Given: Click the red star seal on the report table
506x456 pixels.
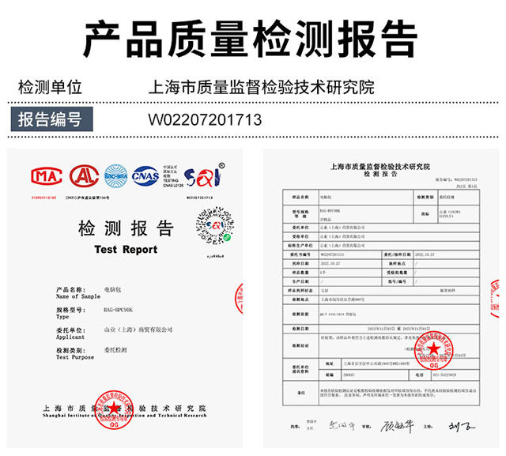Looking at the screenshot, I should click(x=433, y=350).
